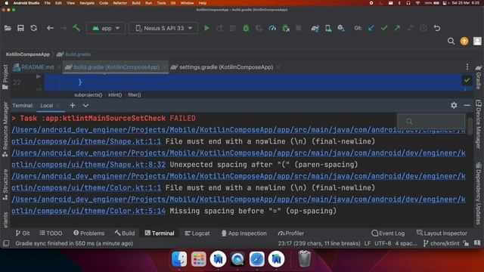Image resolution: width=484 pixels, height=272 pixels.
Task: Run app green play button
Action: click(206, 29)
